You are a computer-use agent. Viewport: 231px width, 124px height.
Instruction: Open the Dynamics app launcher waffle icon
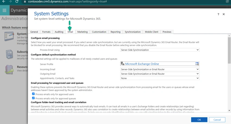coord(4,10)
